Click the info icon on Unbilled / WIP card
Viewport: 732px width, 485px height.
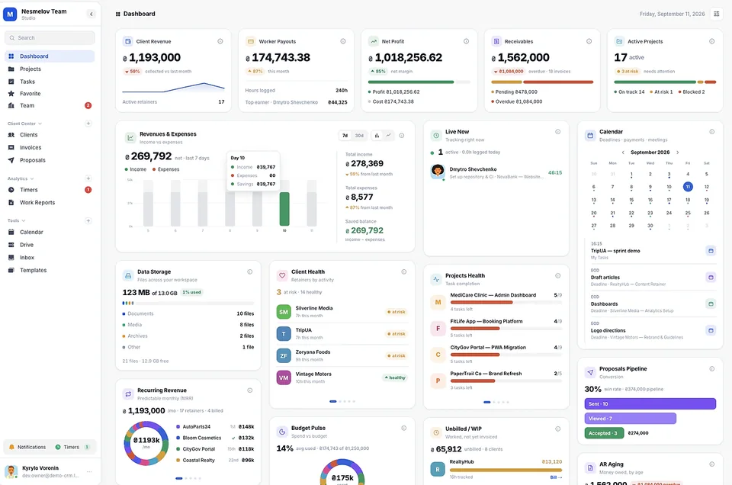coord(558,429)
